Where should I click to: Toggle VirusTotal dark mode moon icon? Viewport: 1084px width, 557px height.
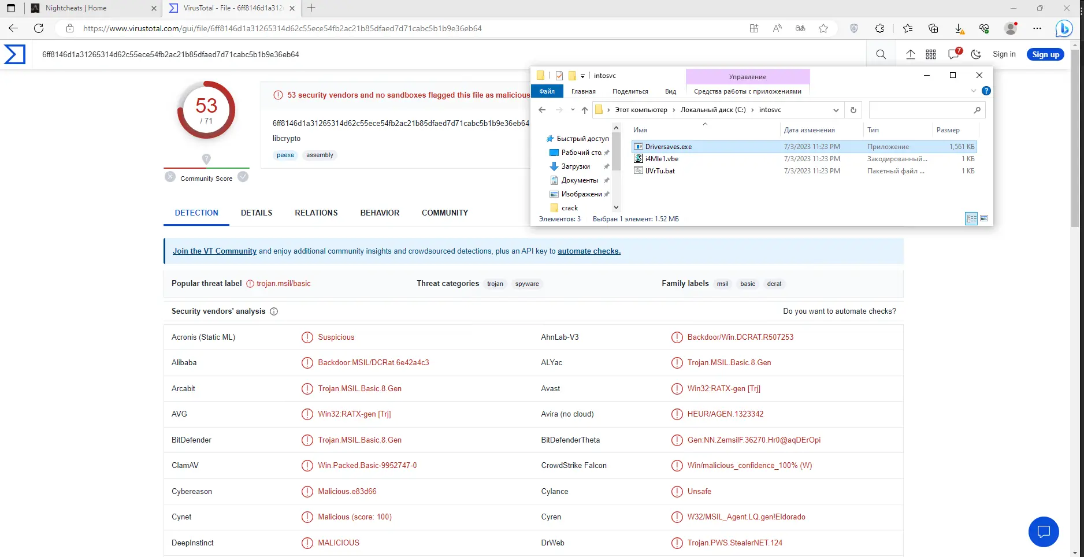(976, 54)
